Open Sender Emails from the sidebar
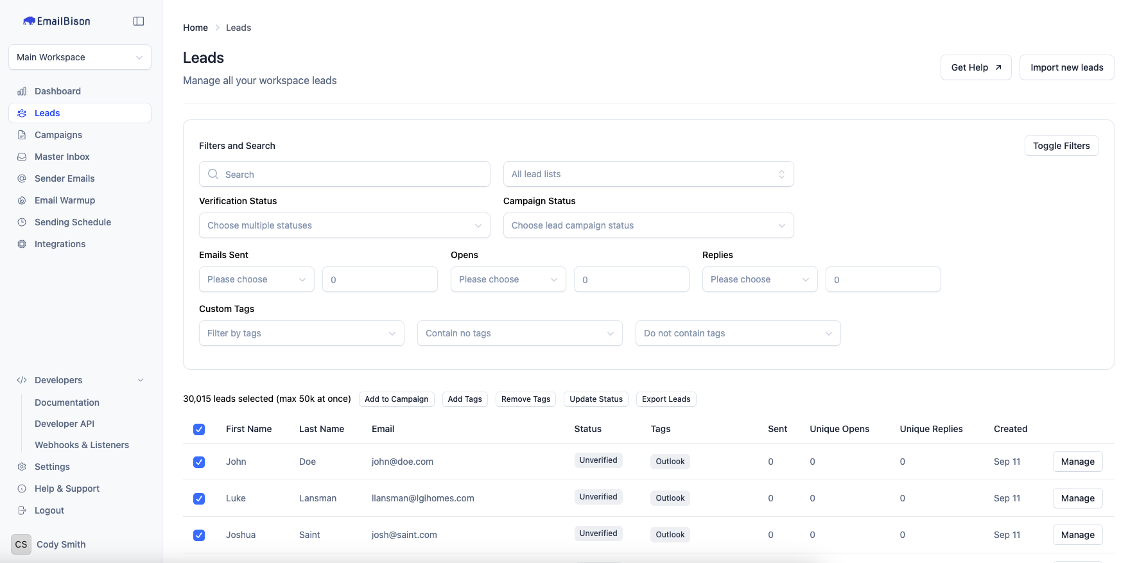 64,178
